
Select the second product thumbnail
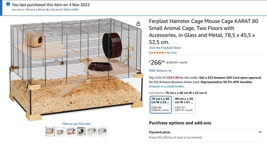pos(60,131)
